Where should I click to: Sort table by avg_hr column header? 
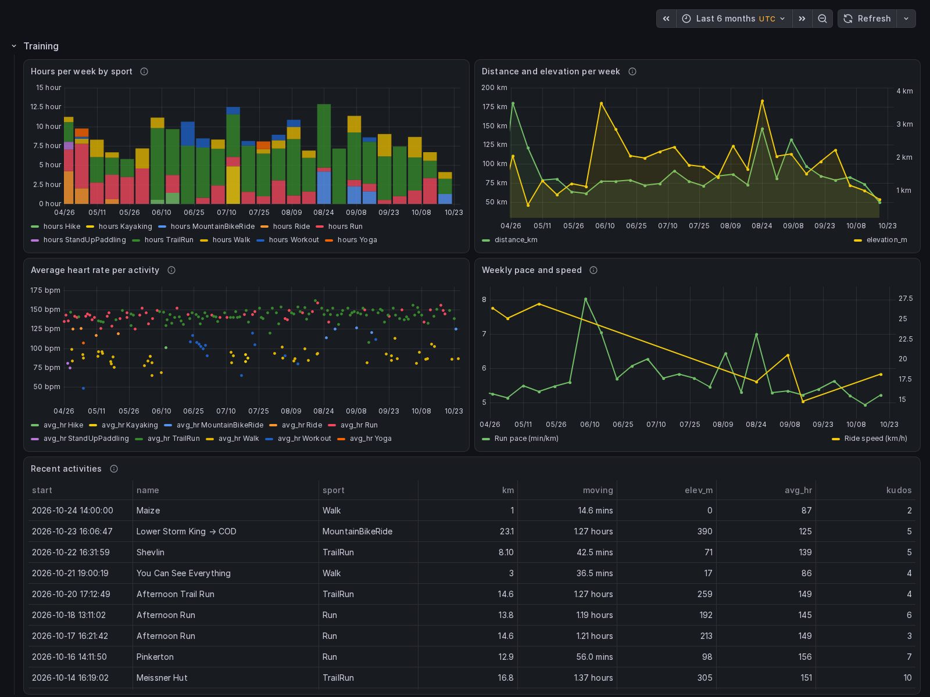click(x=798, y=490)
